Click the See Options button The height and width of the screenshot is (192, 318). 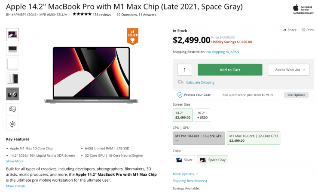(296, 95)
